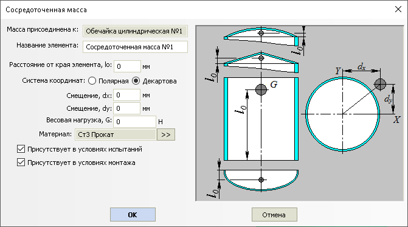This screenshot has width=408, height=227.
Task: Click the Смещение dx input field
Action: (126, 95)
